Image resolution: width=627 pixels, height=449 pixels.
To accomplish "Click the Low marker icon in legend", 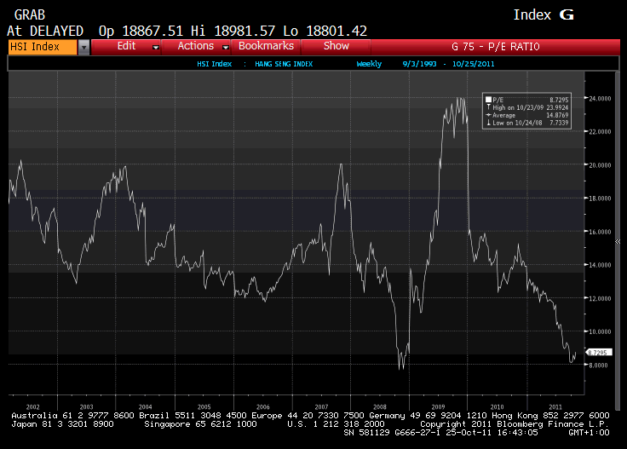I will pos(488,123).
